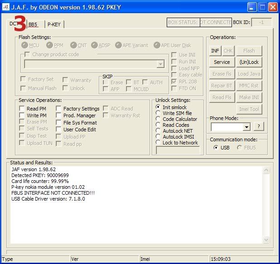The width and height of the screenshot is (280, 264).
Task: Click the CHK button
Action: 228,51
